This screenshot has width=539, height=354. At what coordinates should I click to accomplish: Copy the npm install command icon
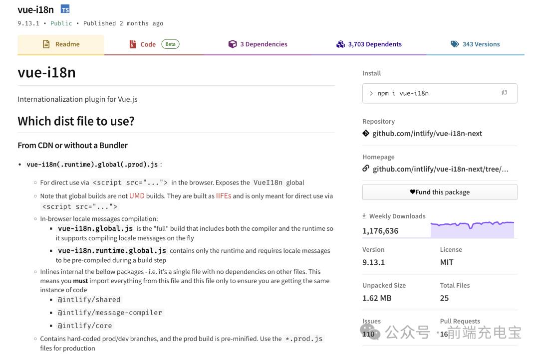[504, 93]
